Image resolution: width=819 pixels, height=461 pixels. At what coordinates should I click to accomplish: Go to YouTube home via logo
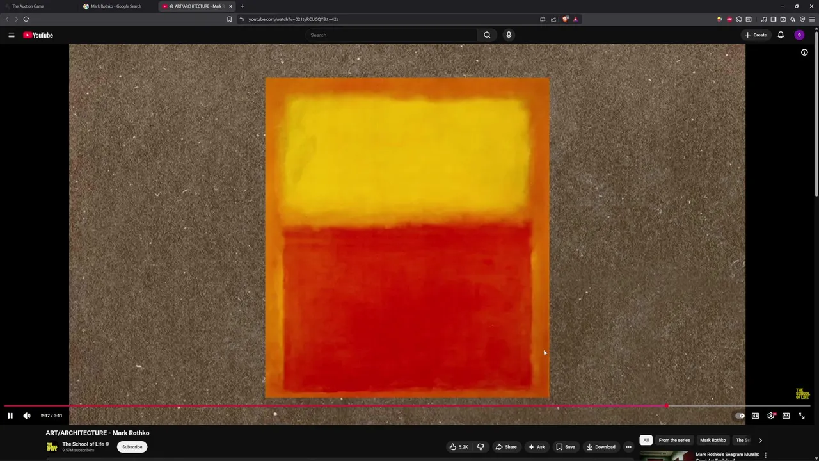pos(38,35)
